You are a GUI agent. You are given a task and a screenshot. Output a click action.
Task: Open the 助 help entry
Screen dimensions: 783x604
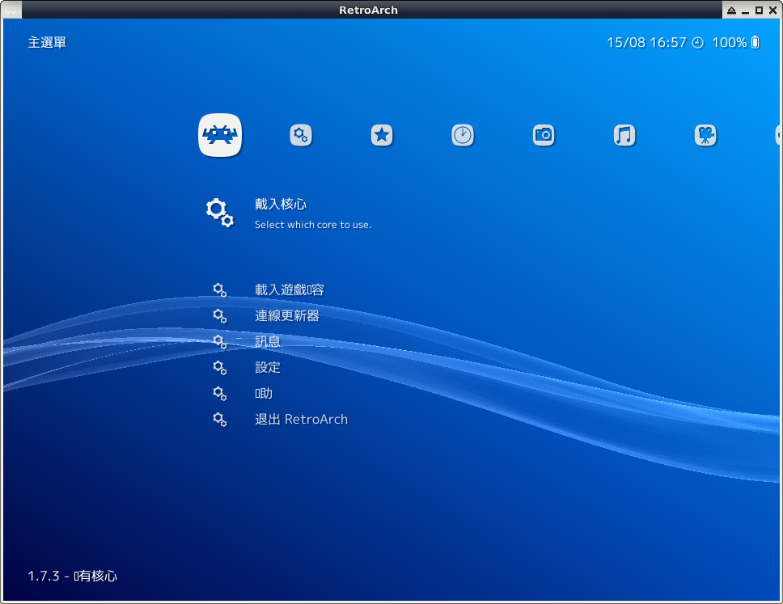coord(264,394)
